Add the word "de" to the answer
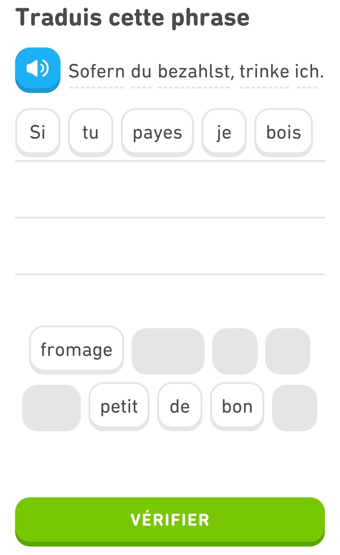The image size is (340, 555). pyautogui.click(x=179, y=406)
